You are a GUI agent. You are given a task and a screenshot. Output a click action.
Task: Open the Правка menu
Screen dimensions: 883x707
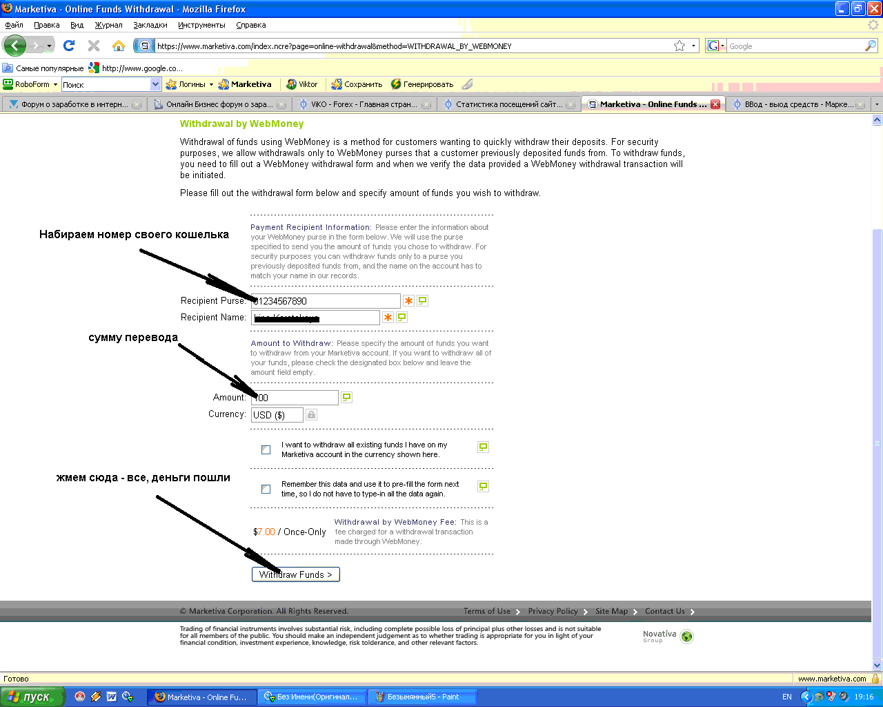(47, 25)
